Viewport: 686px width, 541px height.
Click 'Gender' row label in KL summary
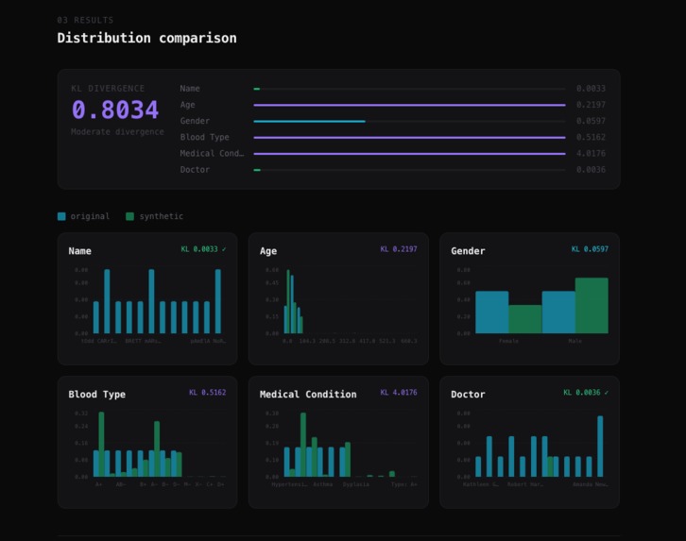pyautogui.click(x=195, y=121)
